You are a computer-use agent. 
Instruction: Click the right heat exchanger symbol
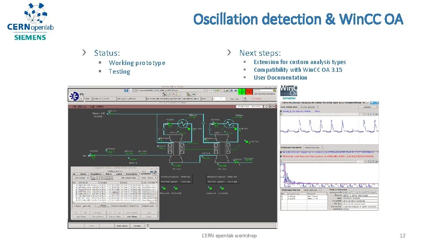click(229, 123)
